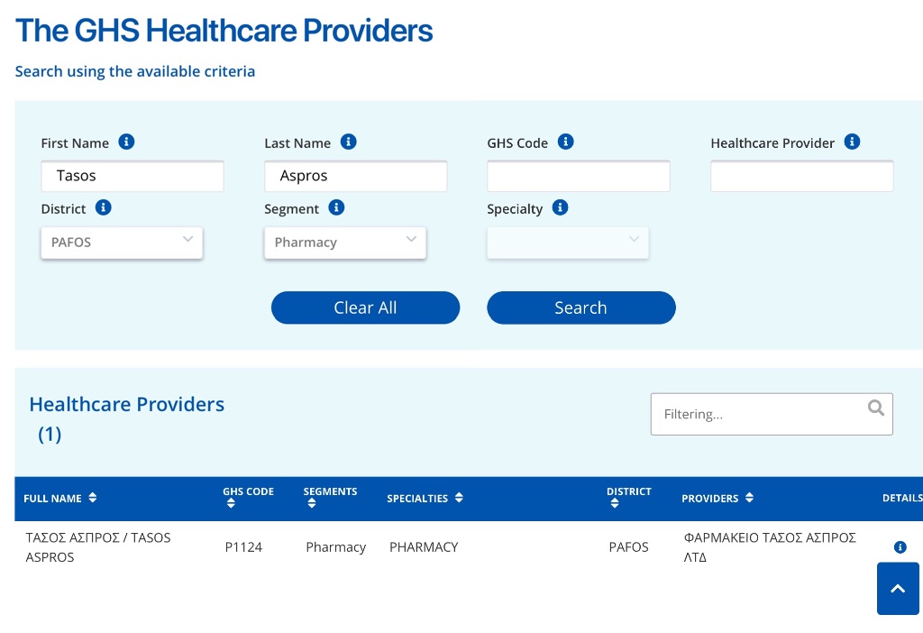Click the info icon beside First Name

[x=126, y=142]
